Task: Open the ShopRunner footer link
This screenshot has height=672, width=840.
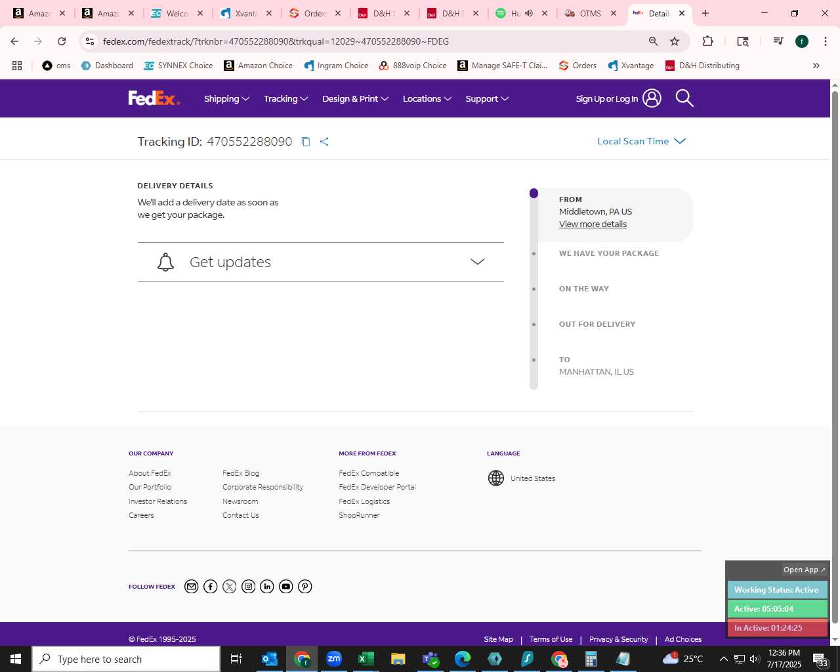Action: pos(359,515)
